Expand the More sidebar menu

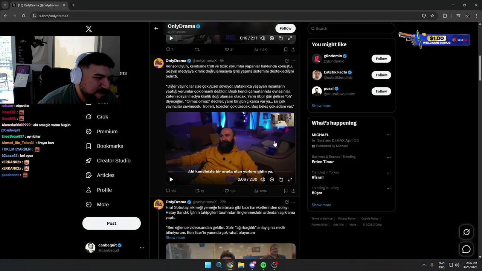click(97, 205)
